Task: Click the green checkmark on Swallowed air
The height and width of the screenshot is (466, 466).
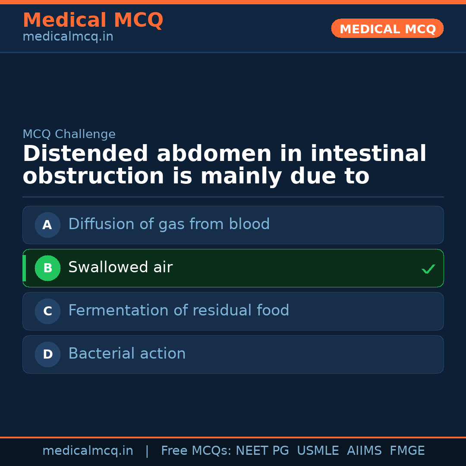Action: coord(428,269)
